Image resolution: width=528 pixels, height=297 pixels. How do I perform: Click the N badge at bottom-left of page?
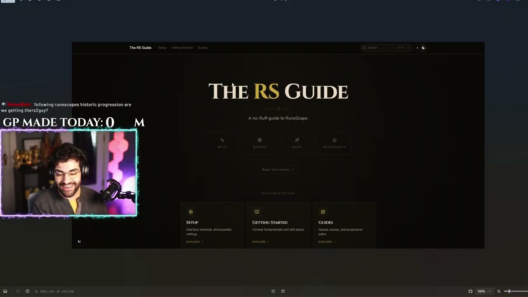79,242
